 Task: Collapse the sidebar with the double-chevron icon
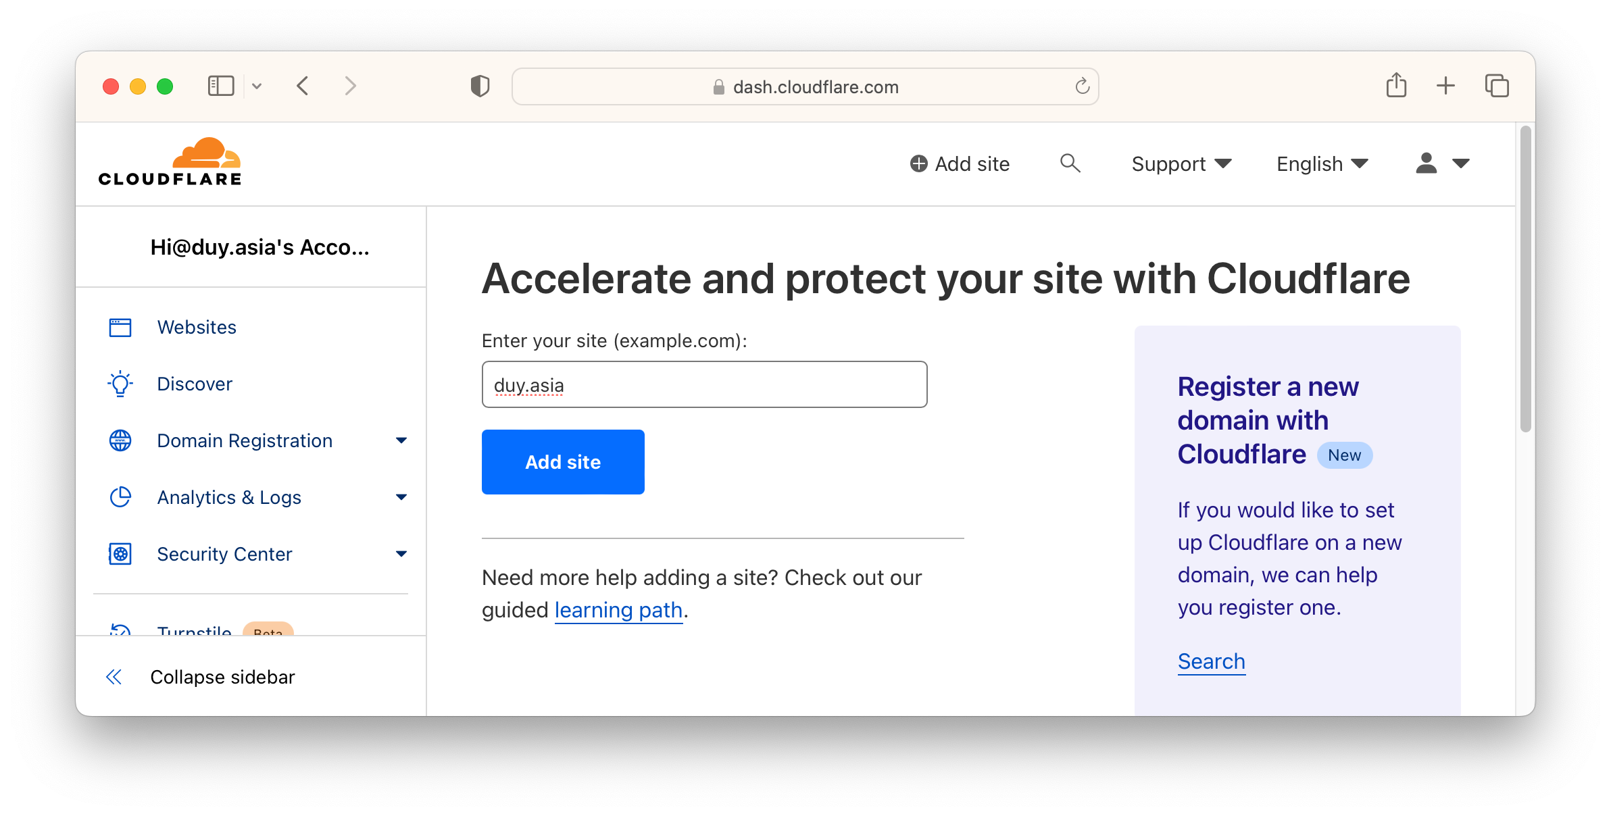pyautogui.click(x=114, y=676)
